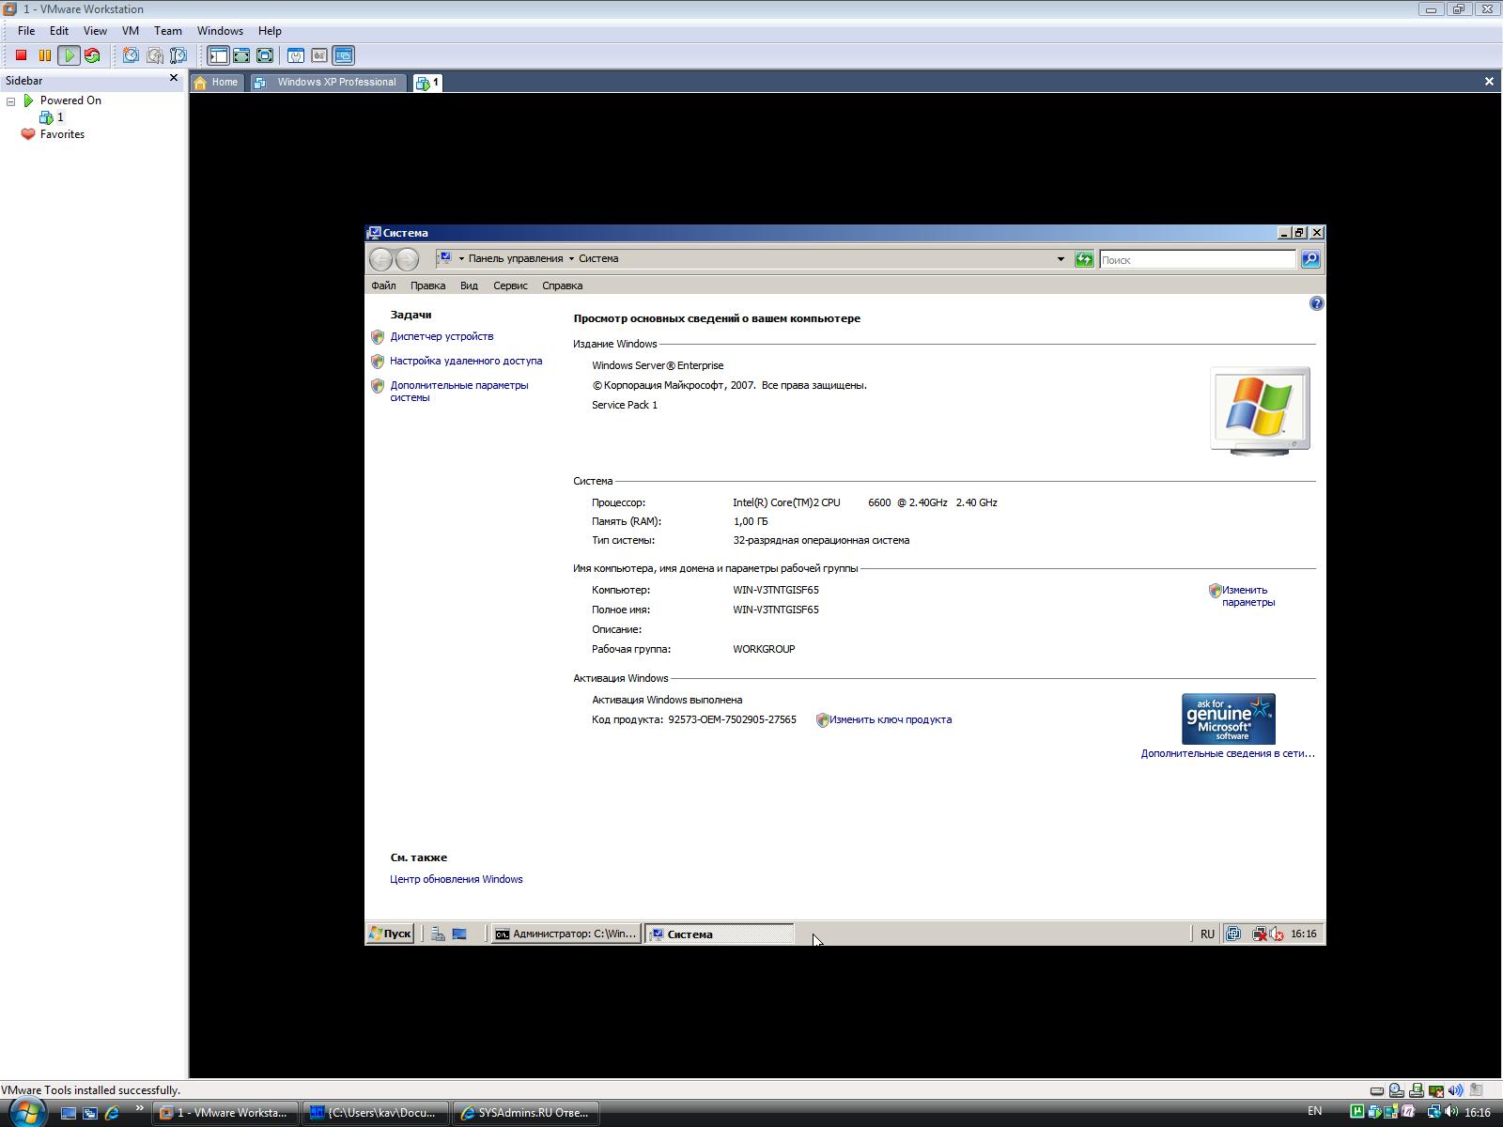
Task: Enter Full Screen mode via toolbar icon
Action: click(x=265, y=55)
